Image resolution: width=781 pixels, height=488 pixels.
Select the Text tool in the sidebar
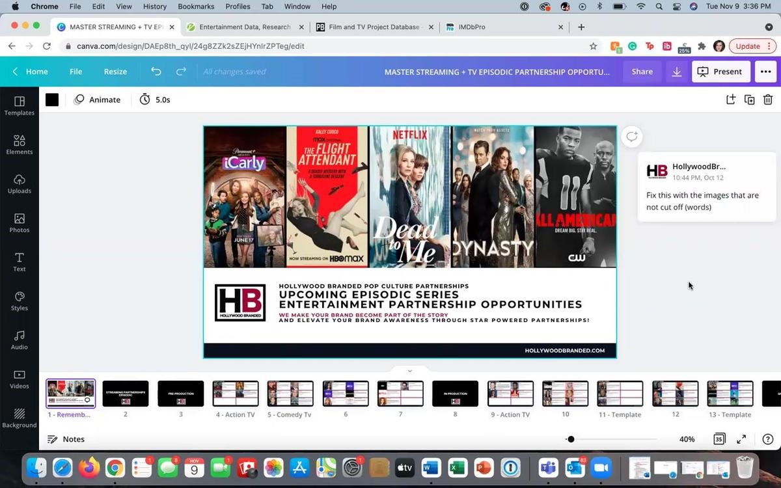click(x=20, y=262)
